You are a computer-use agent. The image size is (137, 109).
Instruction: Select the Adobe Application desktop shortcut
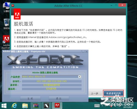point(6,42)
